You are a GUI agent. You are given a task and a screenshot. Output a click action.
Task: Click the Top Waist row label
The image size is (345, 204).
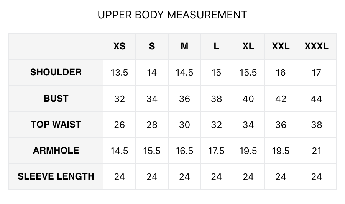coord(56,125)
